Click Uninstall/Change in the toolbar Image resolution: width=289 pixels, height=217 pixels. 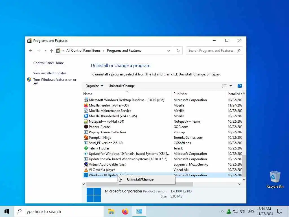(122, 86)
